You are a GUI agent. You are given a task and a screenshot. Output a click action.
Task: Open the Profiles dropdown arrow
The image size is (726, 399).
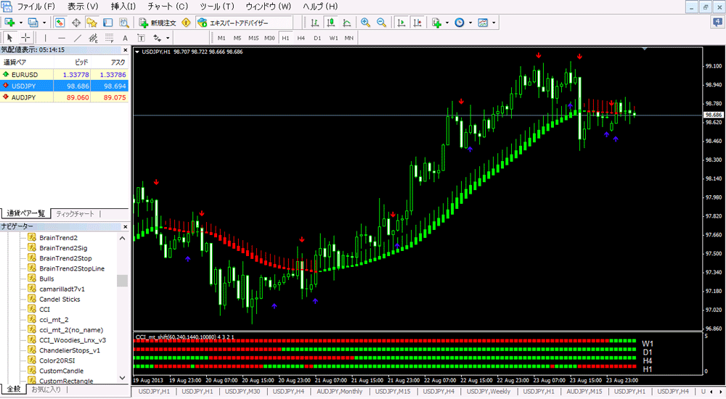44,22
